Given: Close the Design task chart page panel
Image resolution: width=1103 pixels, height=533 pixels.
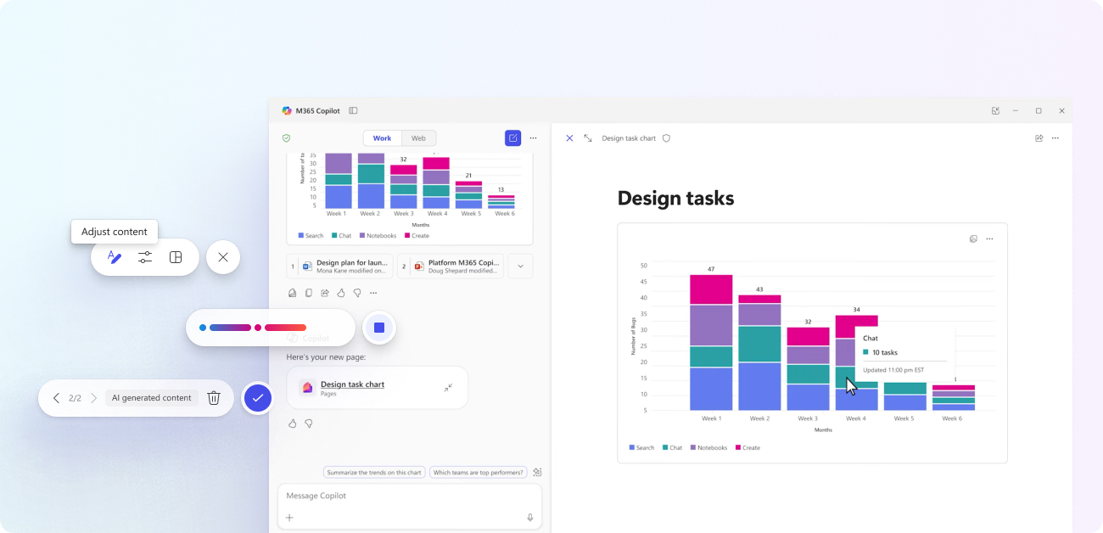Looking at the screenshot, I should point(569,137).
